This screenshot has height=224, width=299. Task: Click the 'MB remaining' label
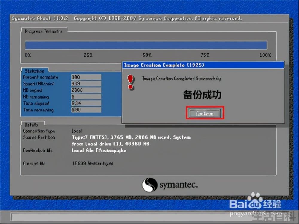36,97
